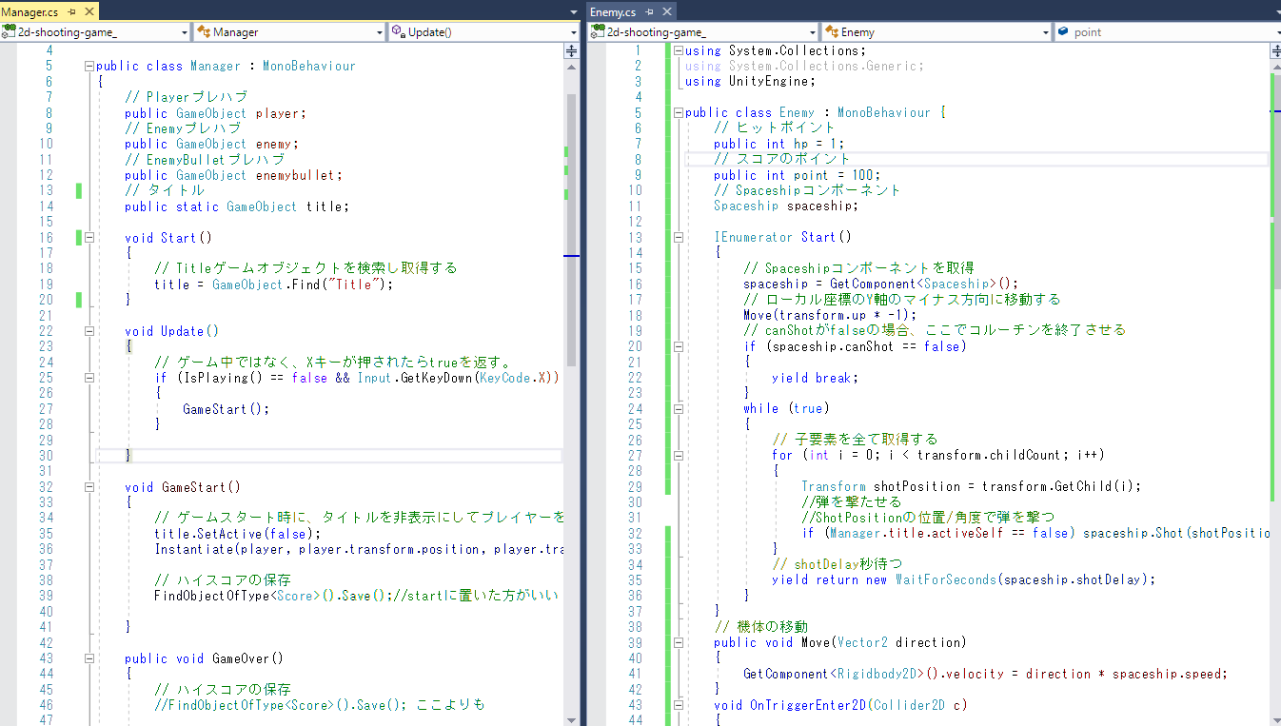Open the document list arrow above Manager.cs pane
The height and width of the screenshot is (726, 1281).
pyautogui.click(x=573, y=11)
